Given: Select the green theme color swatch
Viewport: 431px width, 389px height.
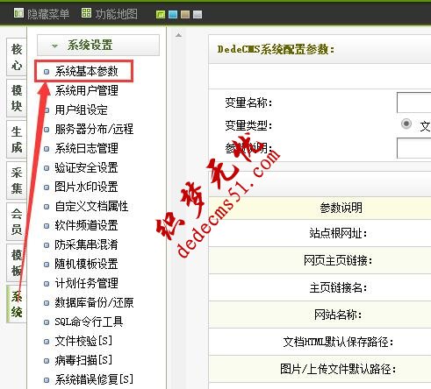Looking at the screenshot, I should pyautogui.click(x=161, y=14).
